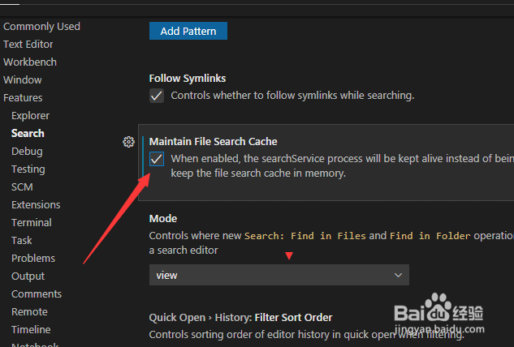
Task: Select Commonly Used in settings sidebar
Action: (41, 26)
